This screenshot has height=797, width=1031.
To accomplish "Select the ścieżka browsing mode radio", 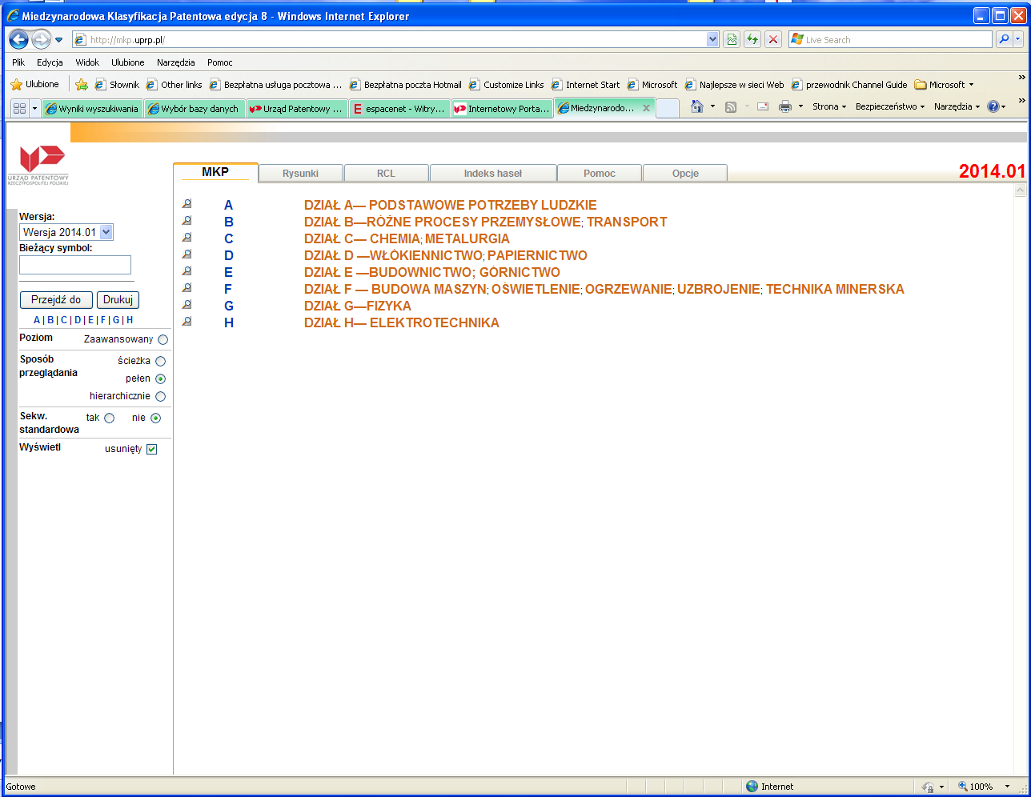I will (x=160, y=362).
